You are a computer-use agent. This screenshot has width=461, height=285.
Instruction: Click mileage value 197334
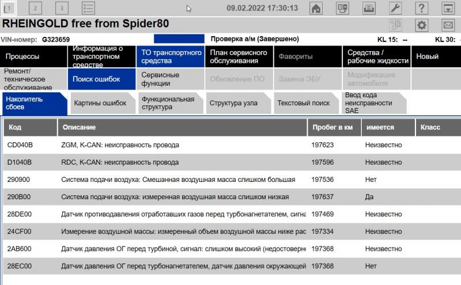tap(323, 231)
